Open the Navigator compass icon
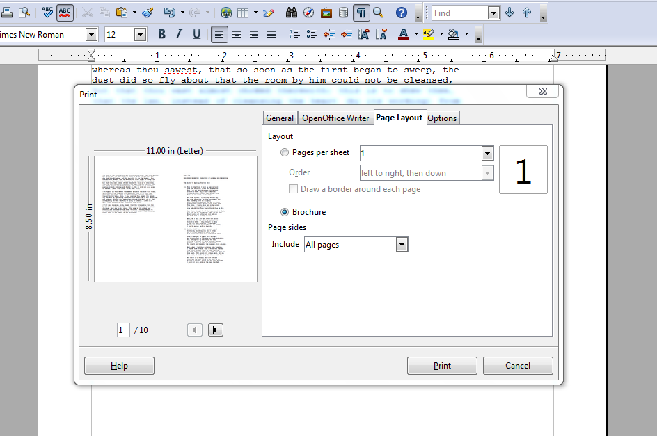 (309, 13)
